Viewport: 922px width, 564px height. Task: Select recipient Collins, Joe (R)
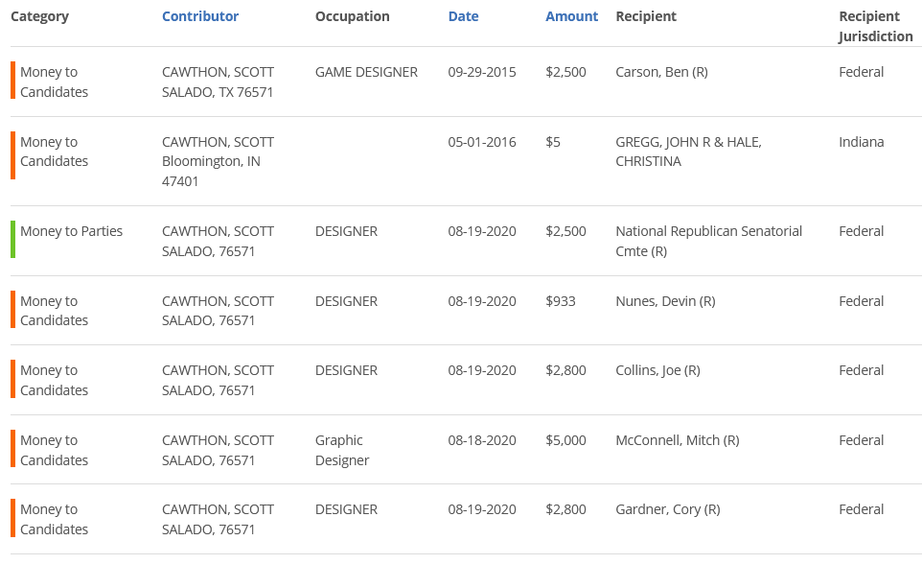pyautogui.click(x=657, y=370)
